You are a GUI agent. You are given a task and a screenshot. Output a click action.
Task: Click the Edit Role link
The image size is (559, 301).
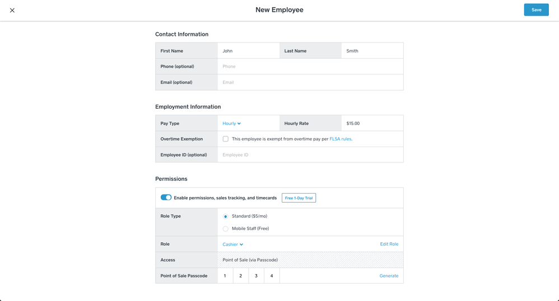(389, 244)
